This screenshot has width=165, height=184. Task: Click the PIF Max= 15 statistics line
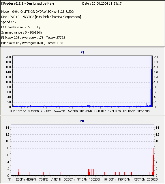click(x=32, y=43)
